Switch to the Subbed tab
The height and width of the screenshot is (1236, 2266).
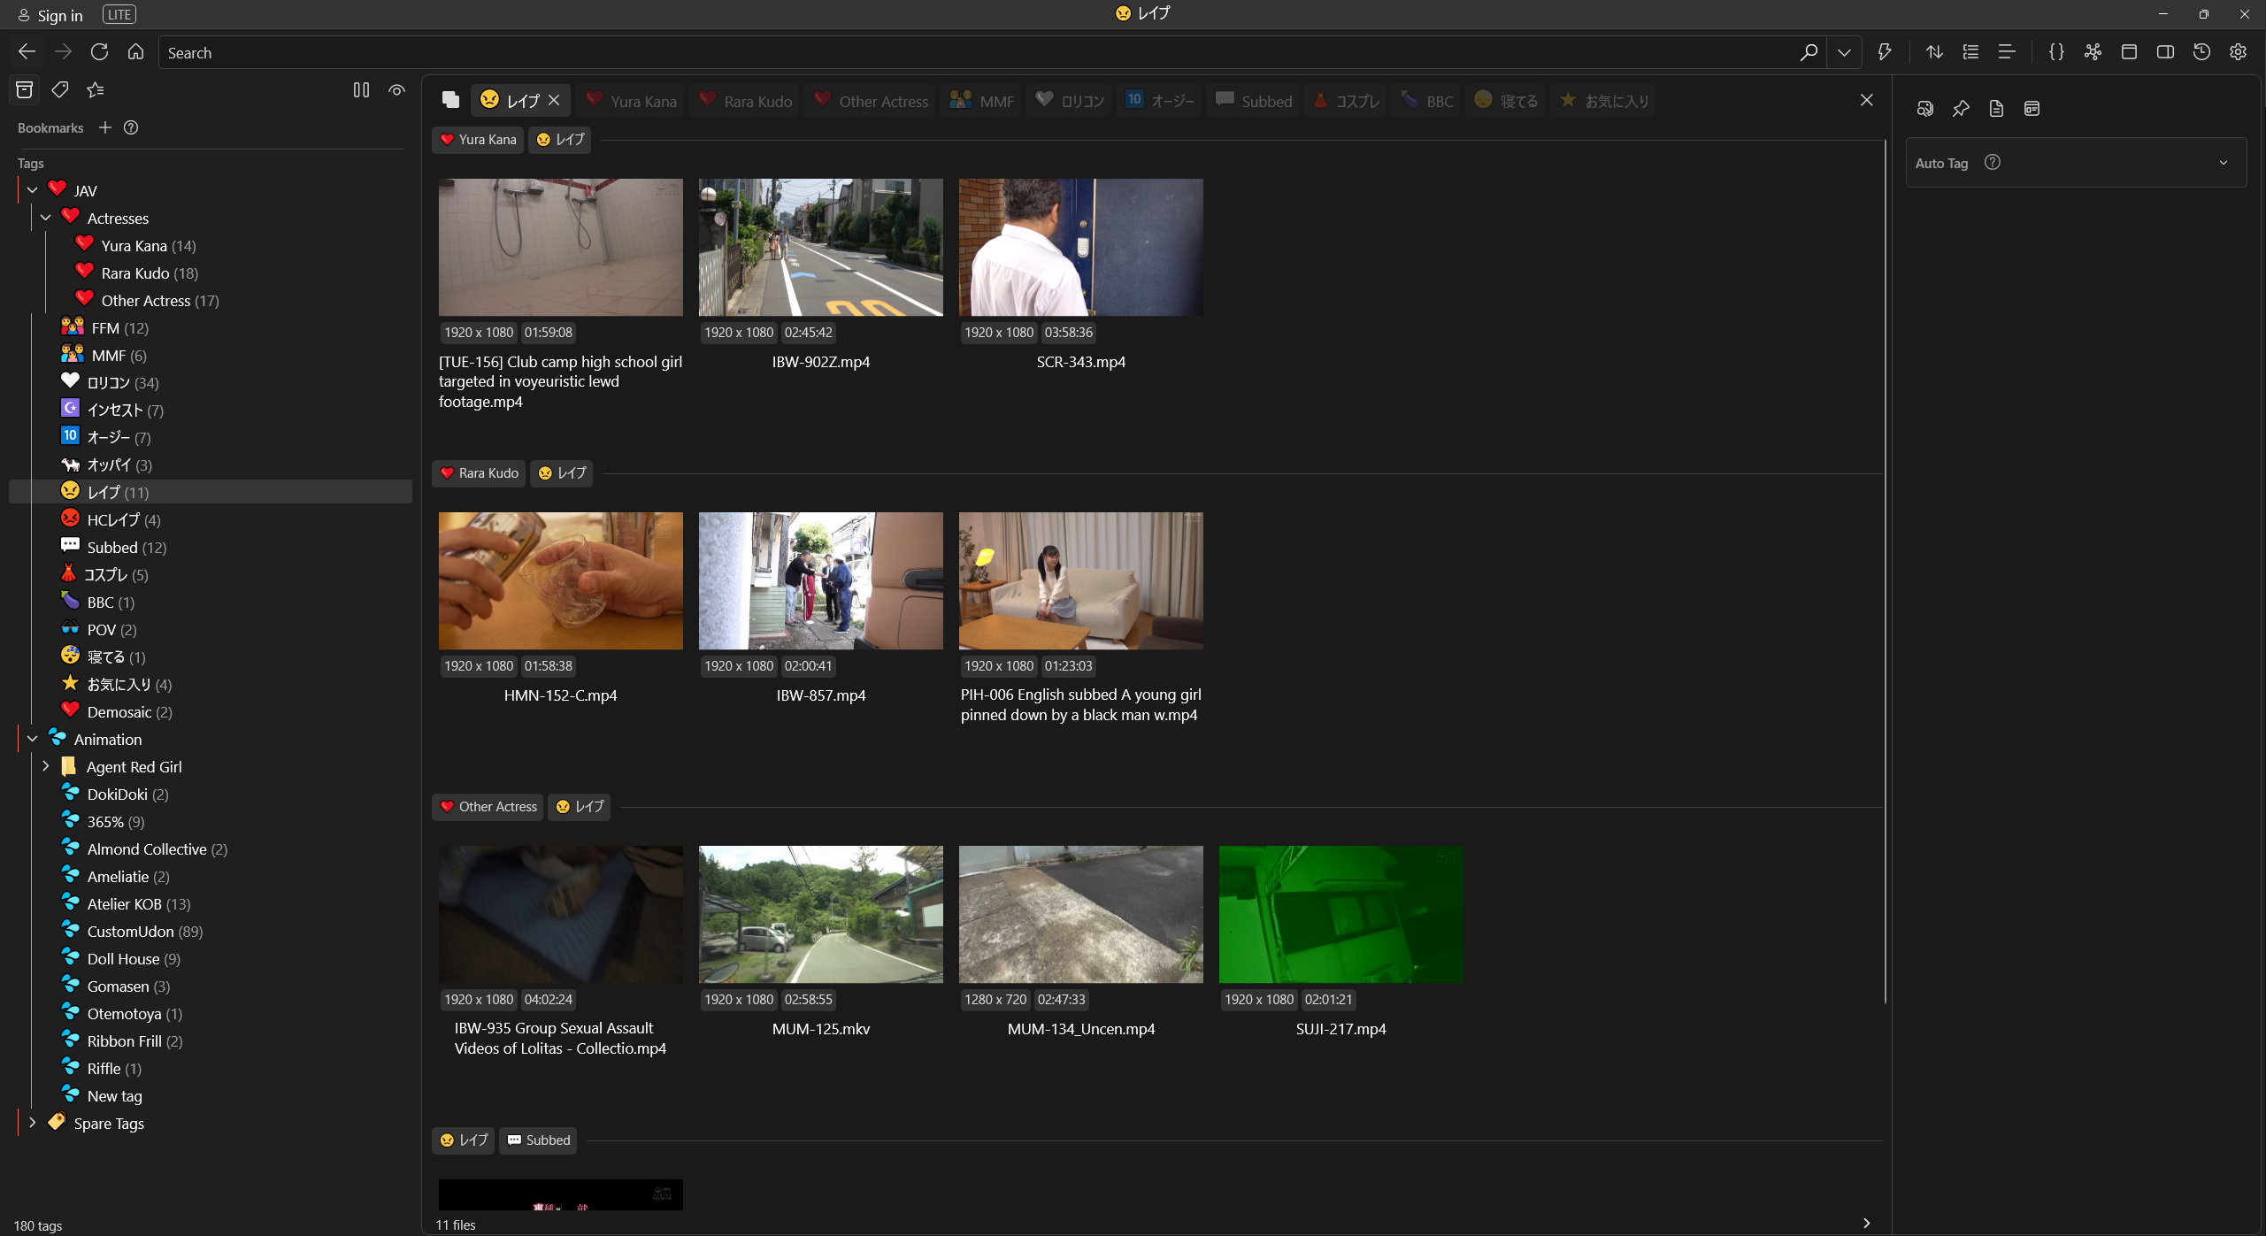coord(1255,101)
